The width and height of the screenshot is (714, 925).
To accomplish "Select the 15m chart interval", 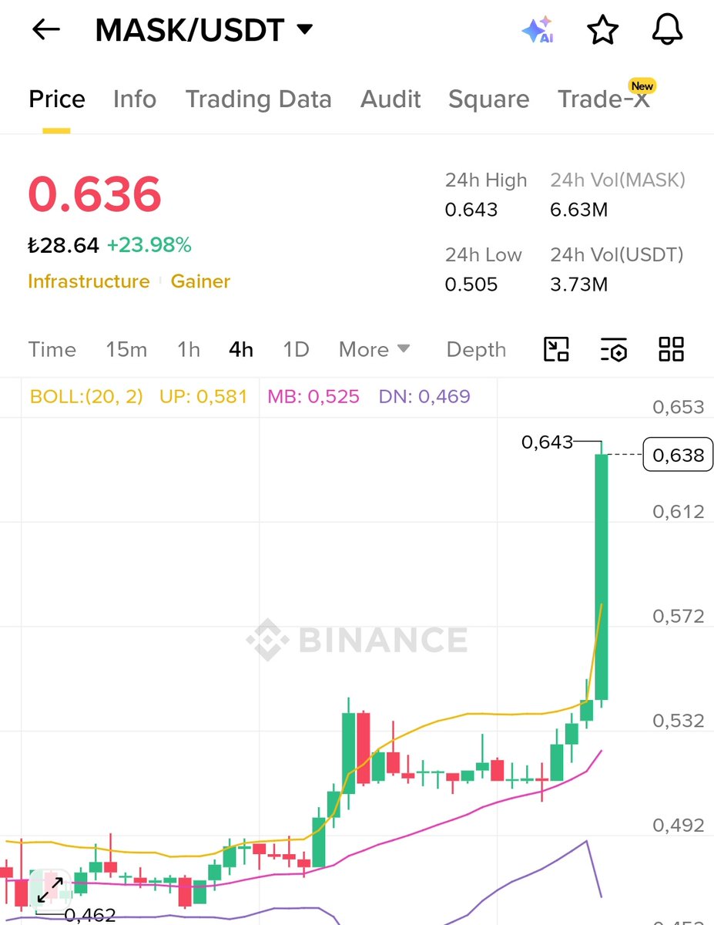I will pyautogui.click(x=126, y=350).
